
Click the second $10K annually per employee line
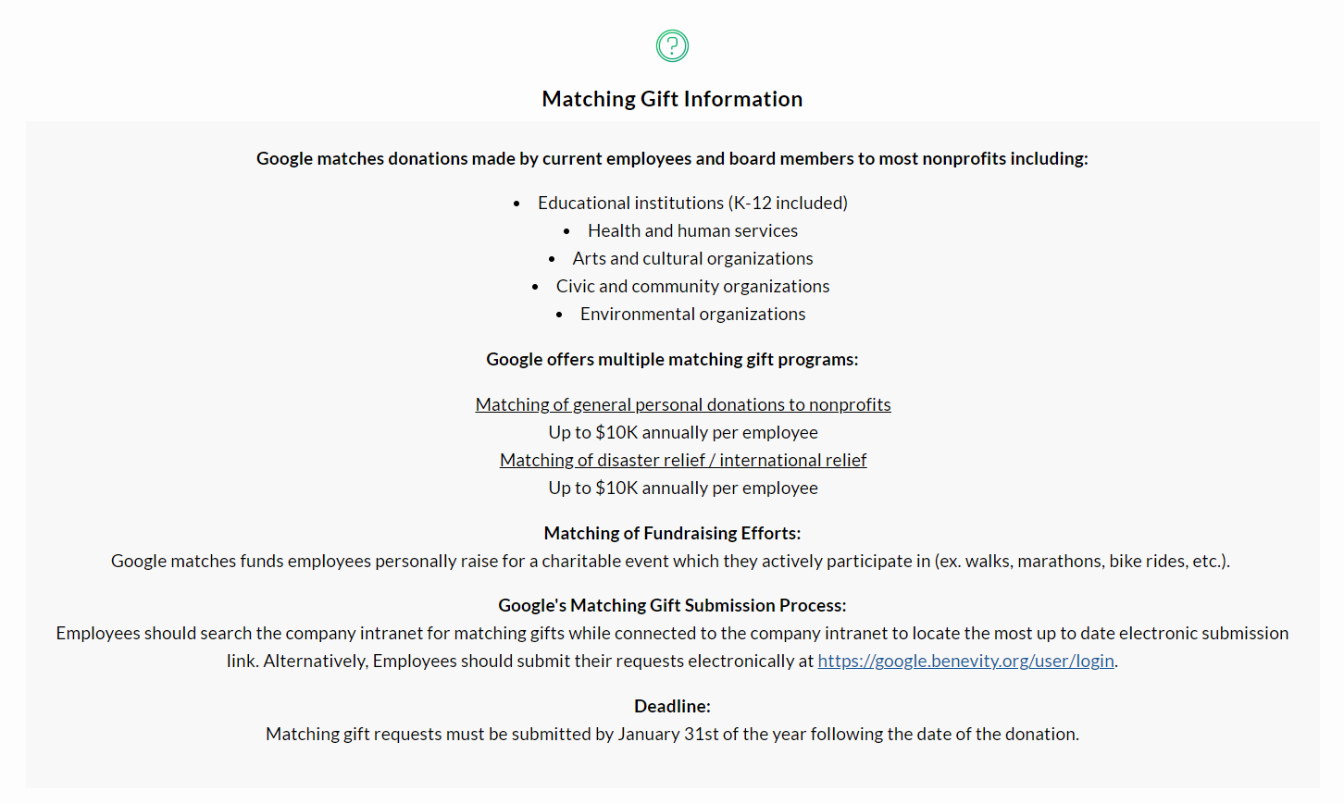(682, 488)
